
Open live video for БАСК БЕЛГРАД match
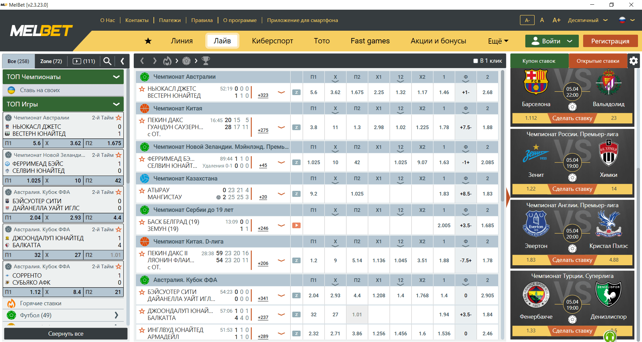[296, 226]
